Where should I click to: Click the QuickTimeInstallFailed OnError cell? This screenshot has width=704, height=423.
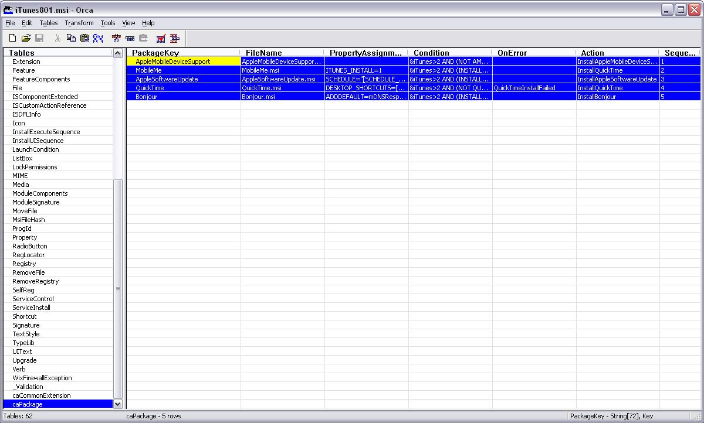click(534, 88)
